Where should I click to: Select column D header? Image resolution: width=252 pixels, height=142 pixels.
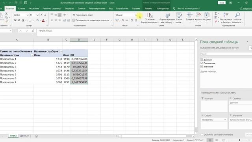79,39
